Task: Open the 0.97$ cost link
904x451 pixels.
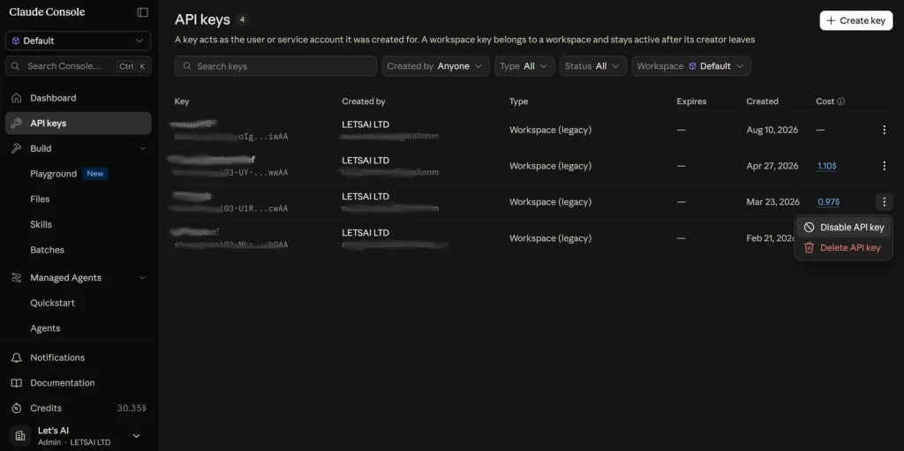Action: point(828,202)
